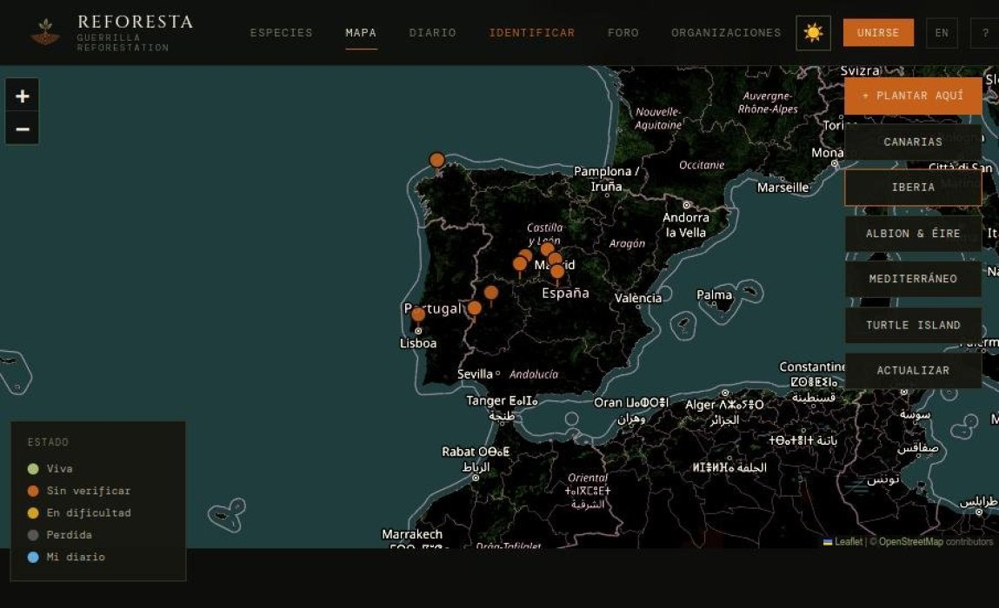This screenshot has width=999, height=608.
Task: Click Plantar Aquí button
Action: [913, 96]
